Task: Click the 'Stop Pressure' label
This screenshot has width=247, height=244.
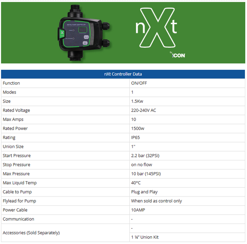Action: click(x=17, y=165)
